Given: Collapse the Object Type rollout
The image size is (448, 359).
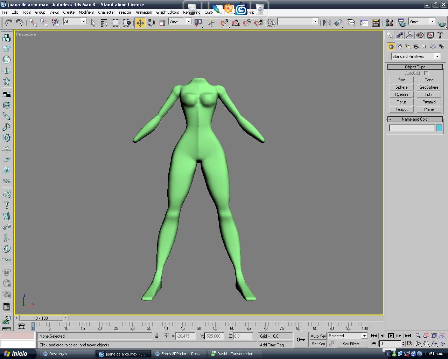Looking at the screenshot, I should point(415,67).
